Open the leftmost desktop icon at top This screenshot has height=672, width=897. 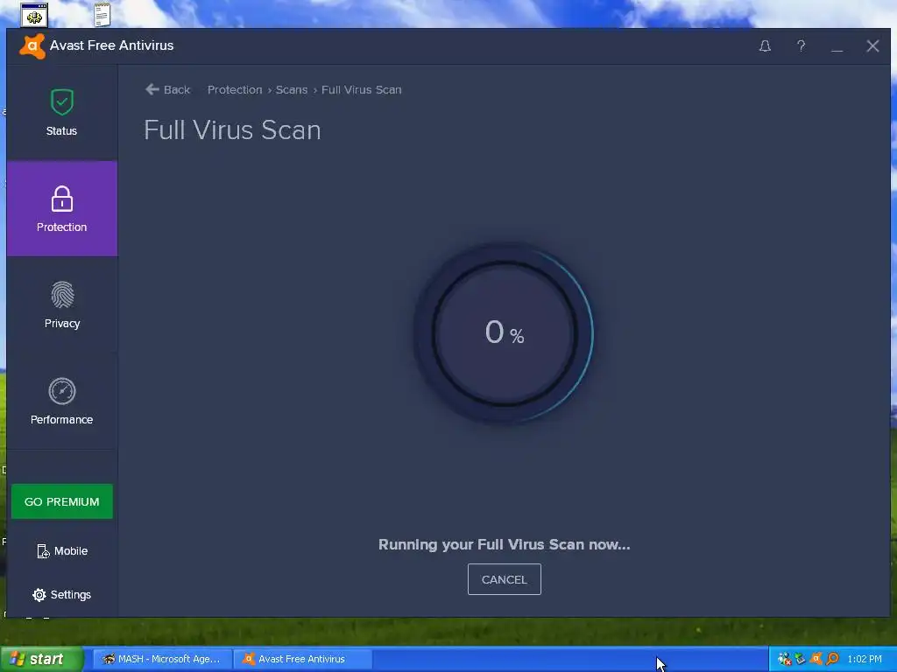pos(34,16)
